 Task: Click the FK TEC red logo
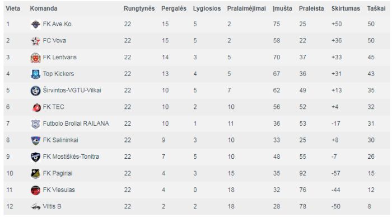35,107
